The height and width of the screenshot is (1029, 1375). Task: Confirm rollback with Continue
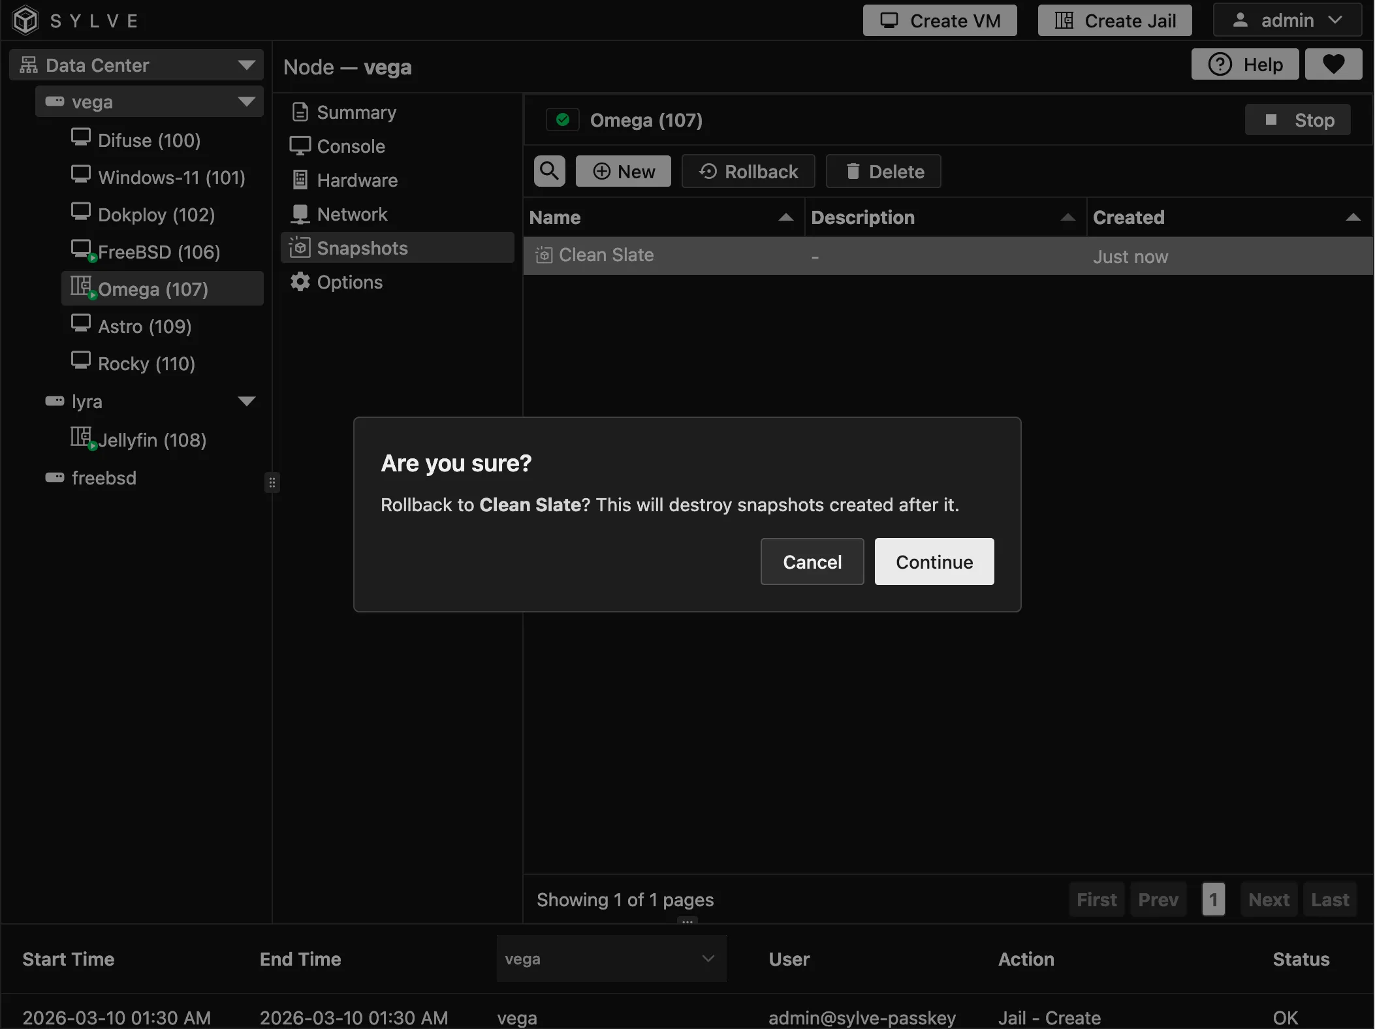pyautogui.click(x=934, y=562)
